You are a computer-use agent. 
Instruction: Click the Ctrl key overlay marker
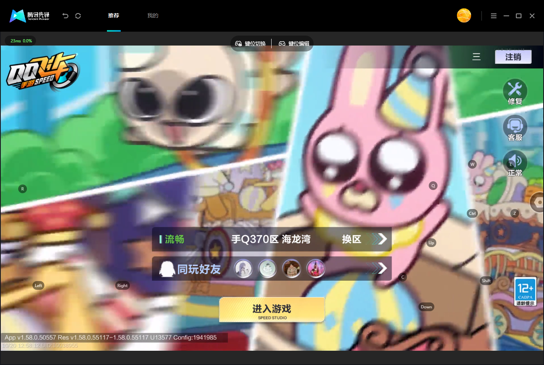[472, 213]
